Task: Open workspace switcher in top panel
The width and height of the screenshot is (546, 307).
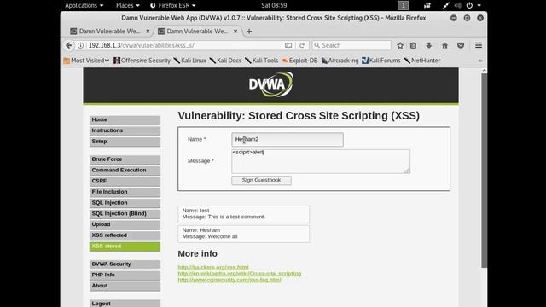Action: pos(403,5)
